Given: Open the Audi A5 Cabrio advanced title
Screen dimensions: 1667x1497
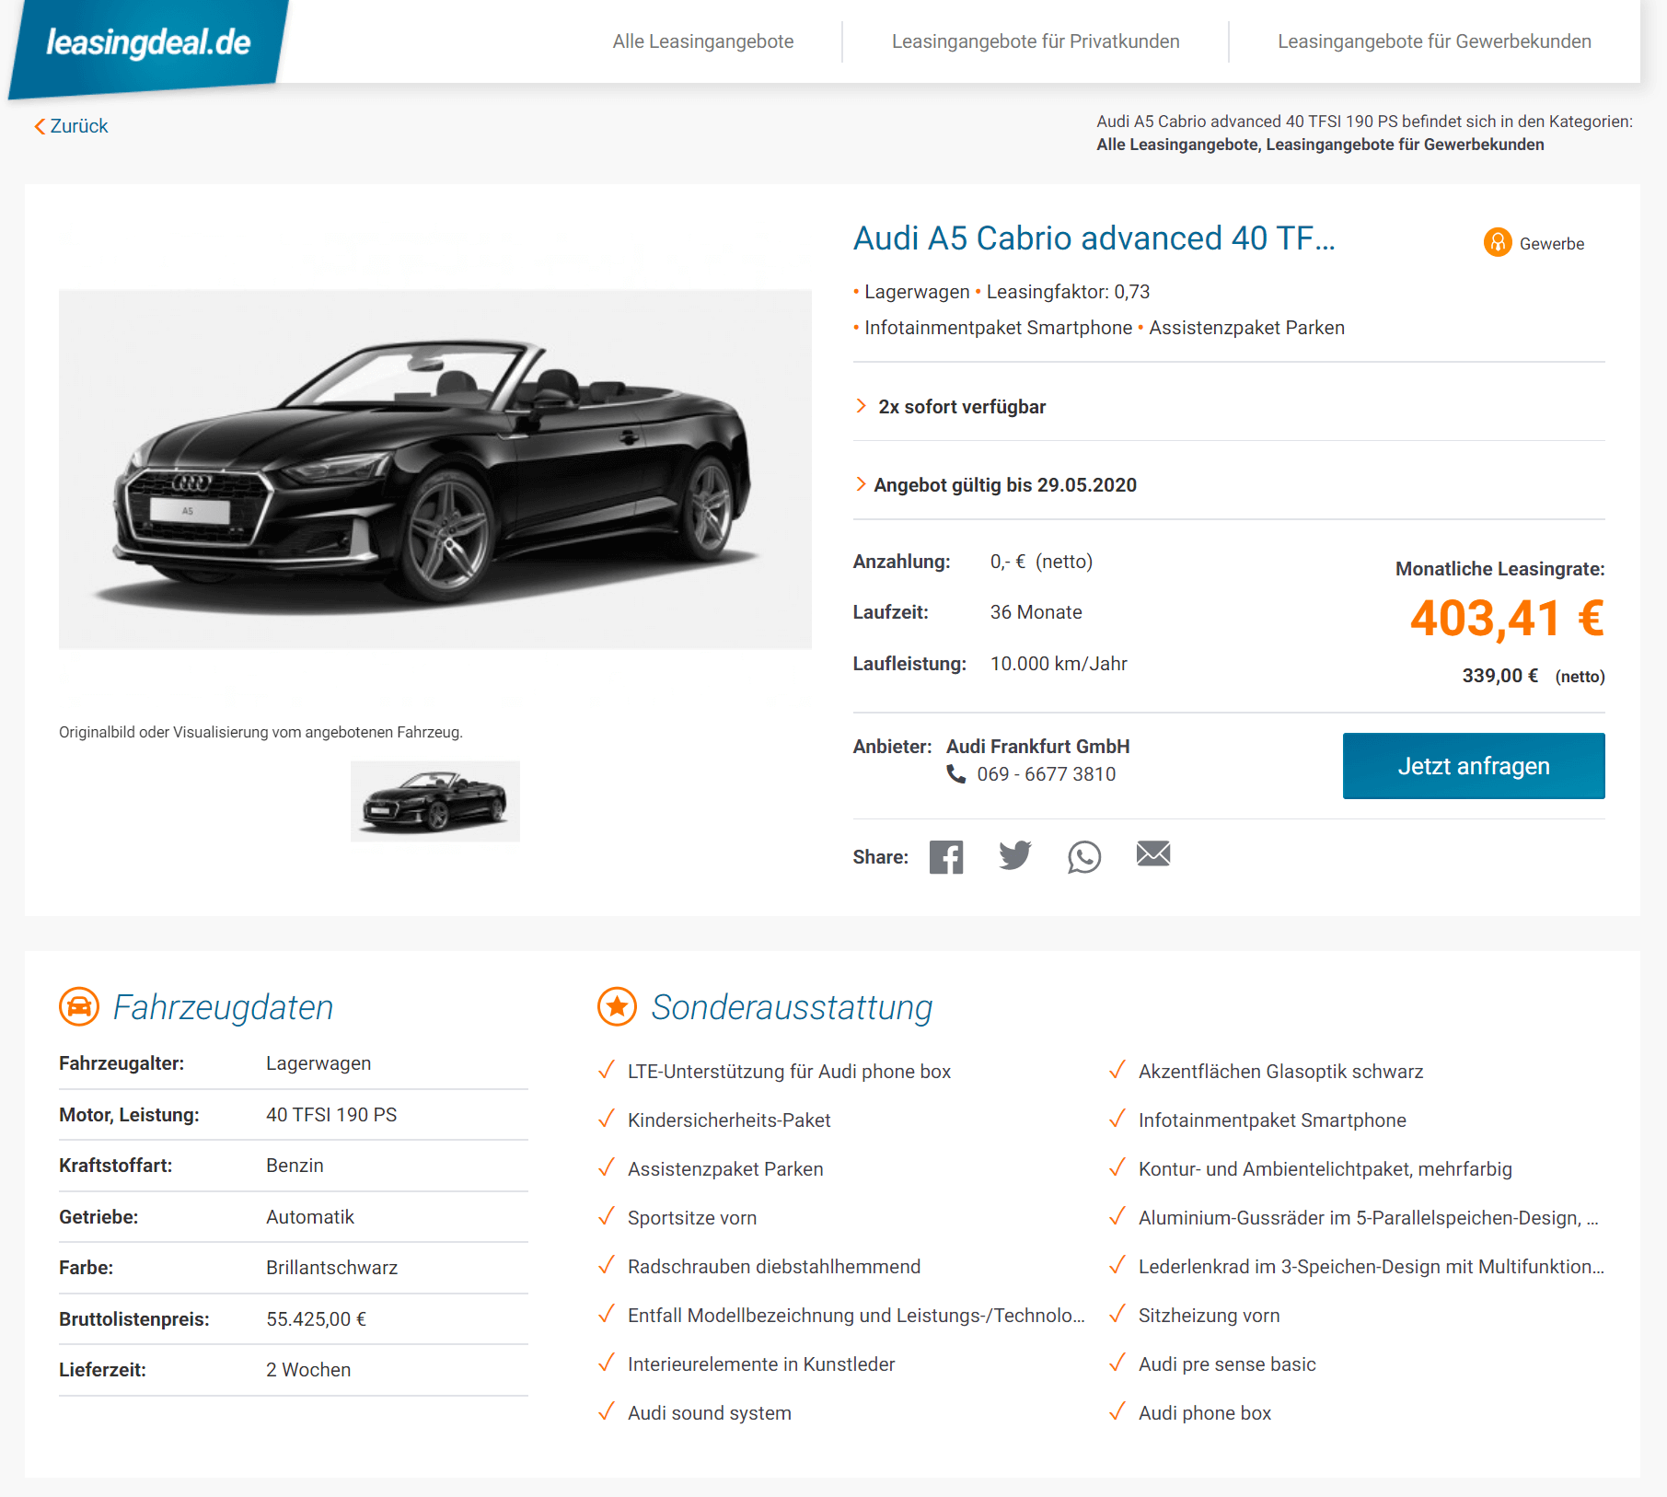Looking at the screenshot, I should click(x=1094, y=238).
